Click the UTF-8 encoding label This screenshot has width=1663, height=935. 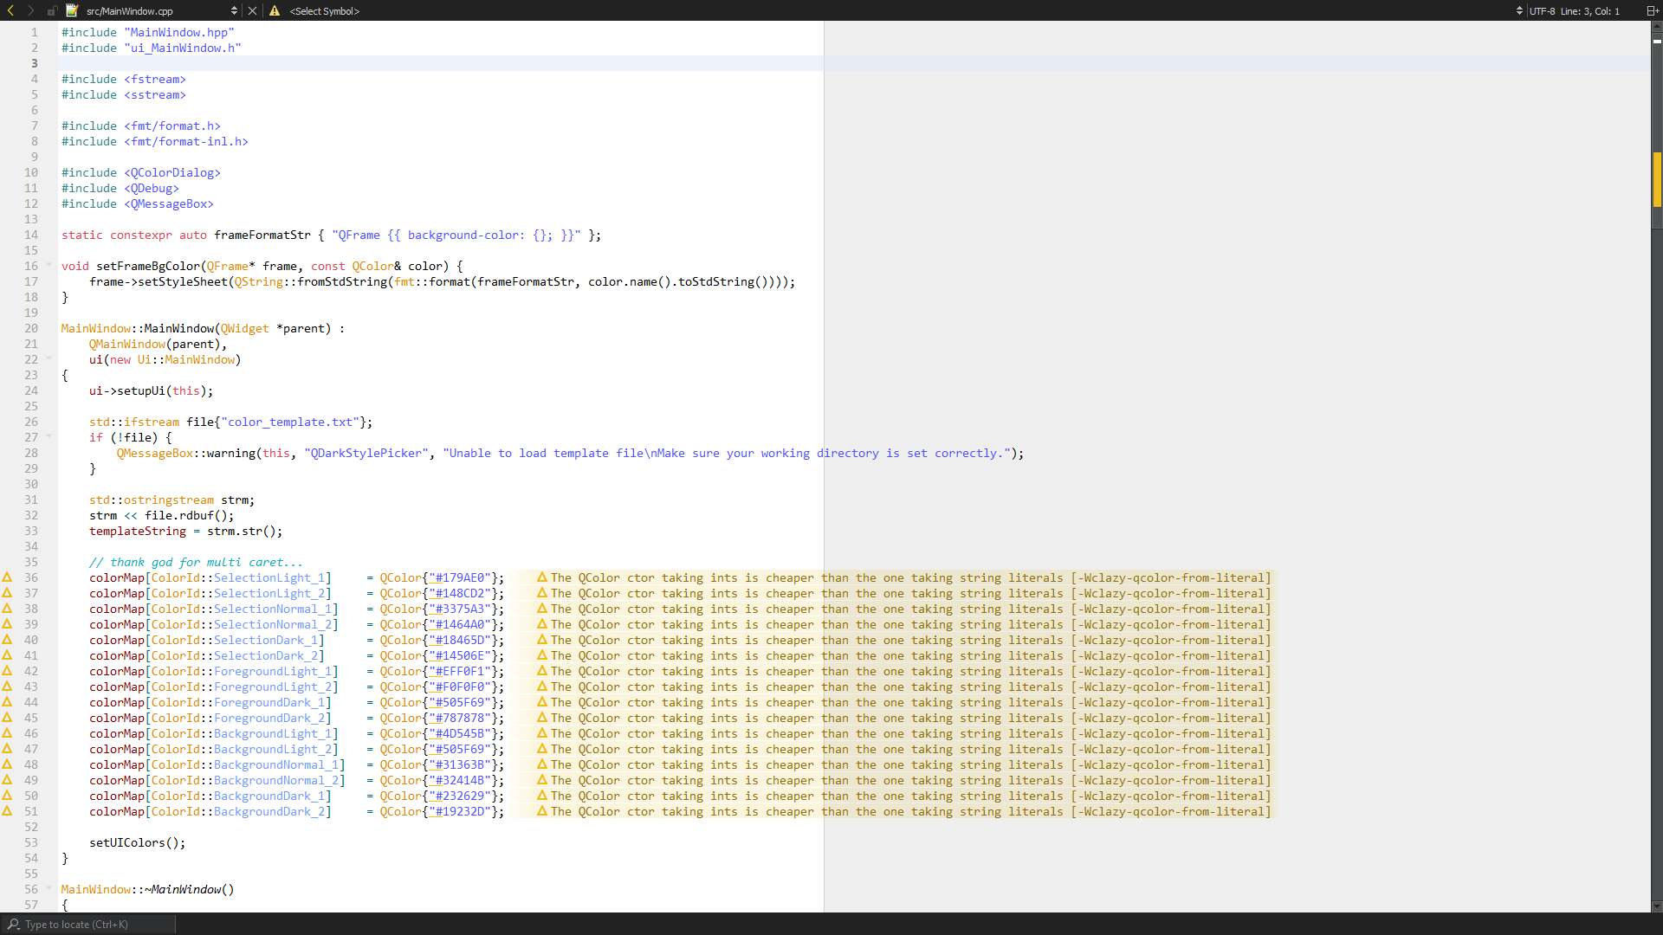pyautogui.click(x=1542, y=10)
